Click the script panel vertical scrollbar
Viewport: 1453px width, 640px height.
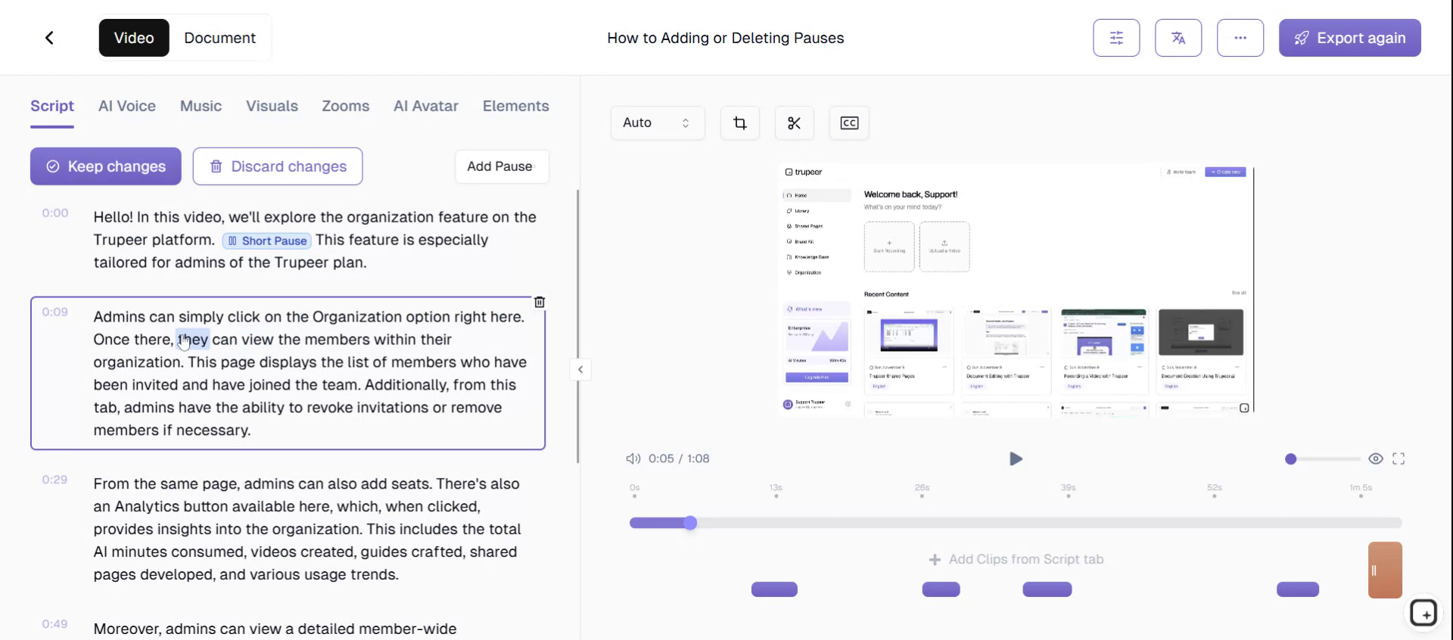click(578, 326)
